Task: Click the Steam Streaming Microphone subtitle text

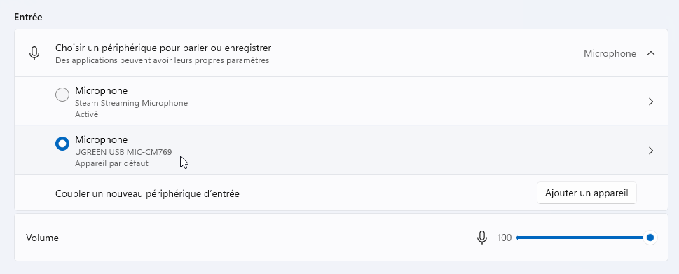Action: point(131,103)
